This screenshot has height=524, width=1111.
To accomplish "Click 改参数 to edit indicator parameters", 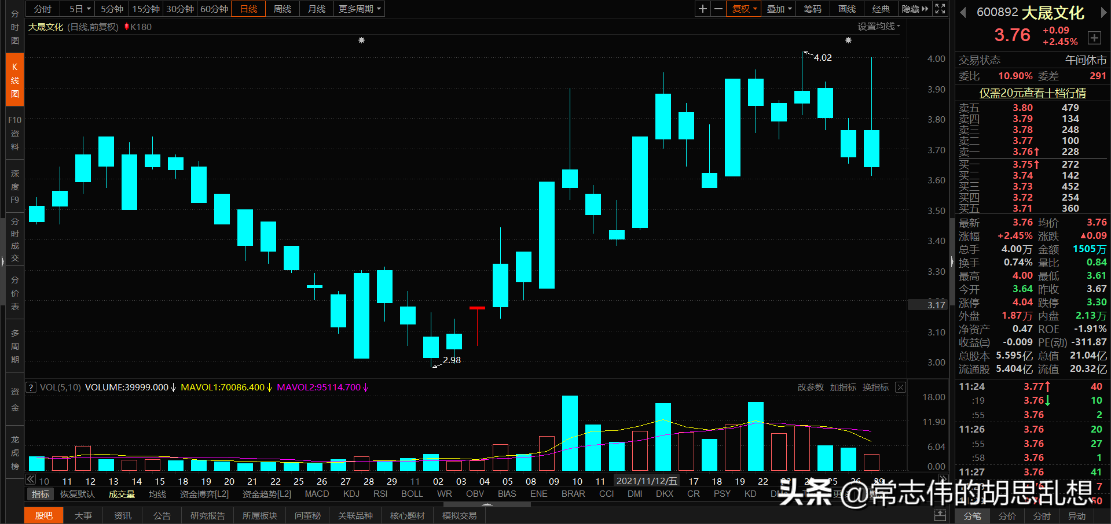I will click(810, 387).
